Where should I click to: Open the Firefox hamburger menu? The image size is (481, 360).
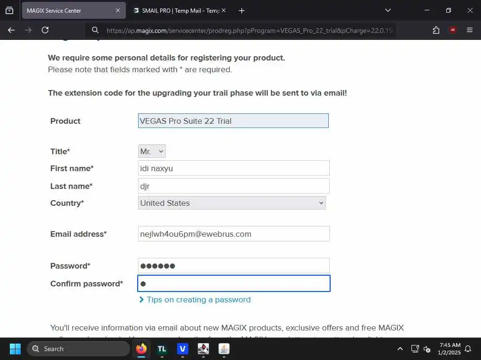click(x=470, y=30)
